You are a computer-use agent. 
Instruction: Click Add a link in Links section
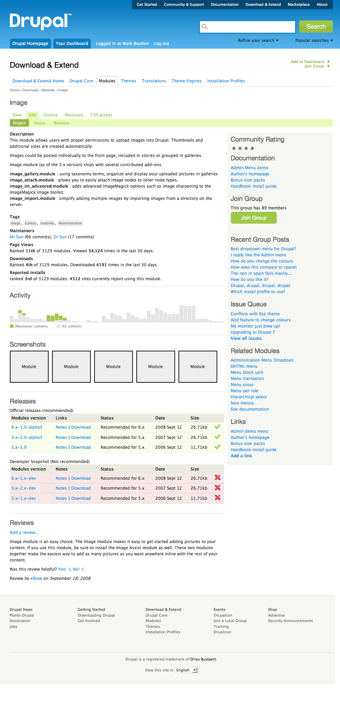click(241, 456)
